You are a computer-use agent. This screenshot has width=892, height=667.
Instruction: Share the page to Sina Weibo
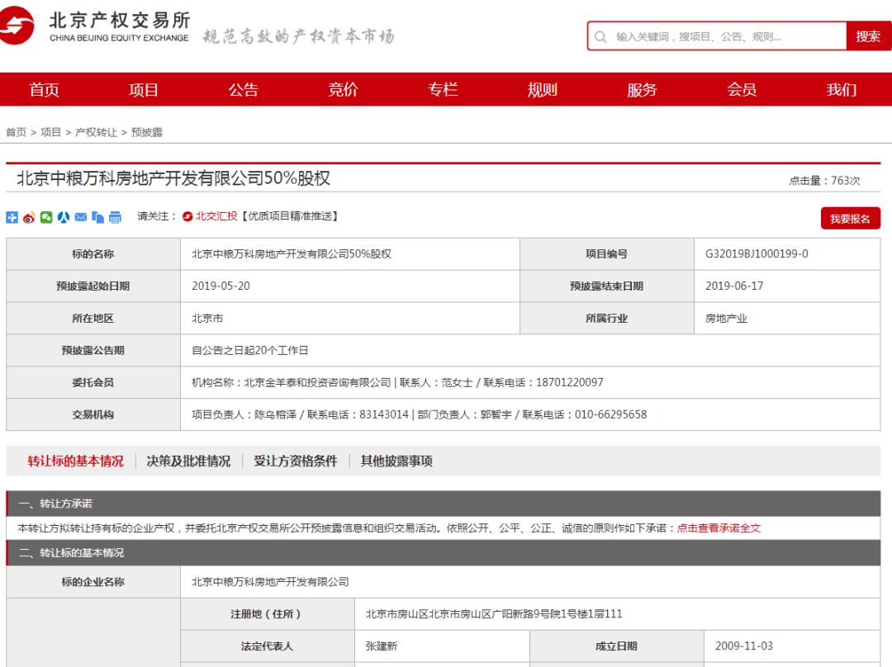[x=29, y=217]
